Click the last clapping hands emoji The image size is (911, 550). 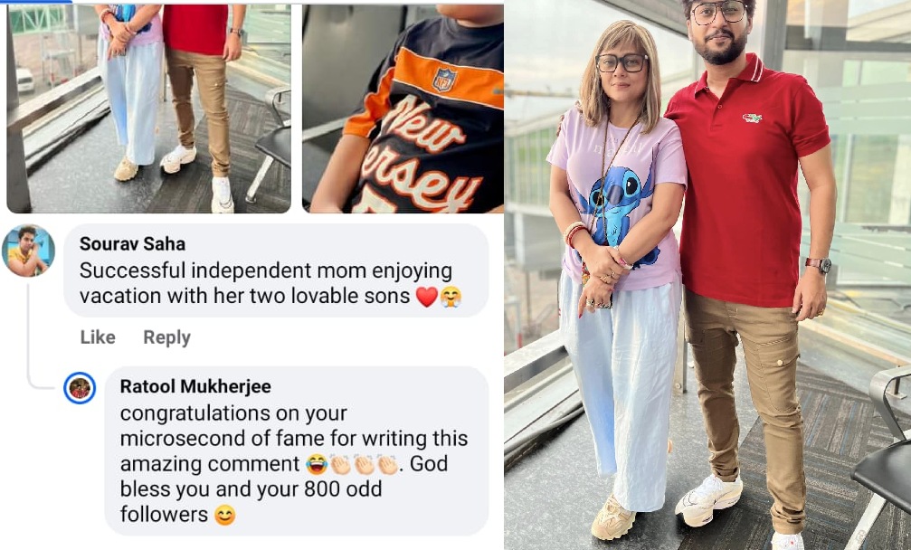(387, 465)
